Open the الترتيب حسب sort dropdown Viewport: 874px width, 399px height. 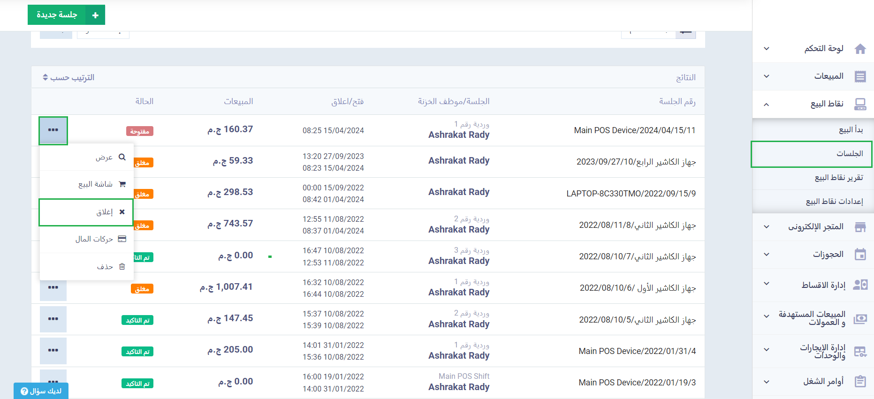click(x=68, y=77)
